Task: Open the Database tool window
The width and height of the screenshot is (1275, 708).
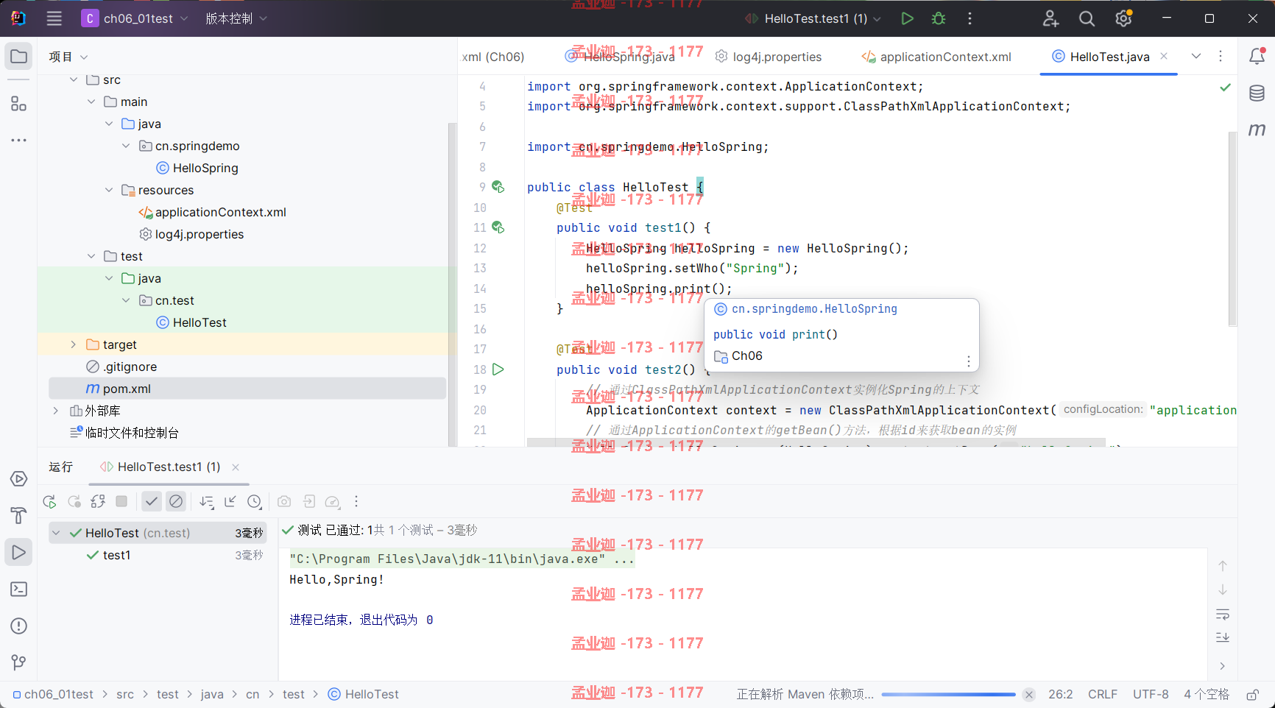Action: pos(1257,93)
